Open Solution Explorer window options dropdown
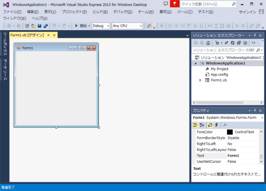 249,35
